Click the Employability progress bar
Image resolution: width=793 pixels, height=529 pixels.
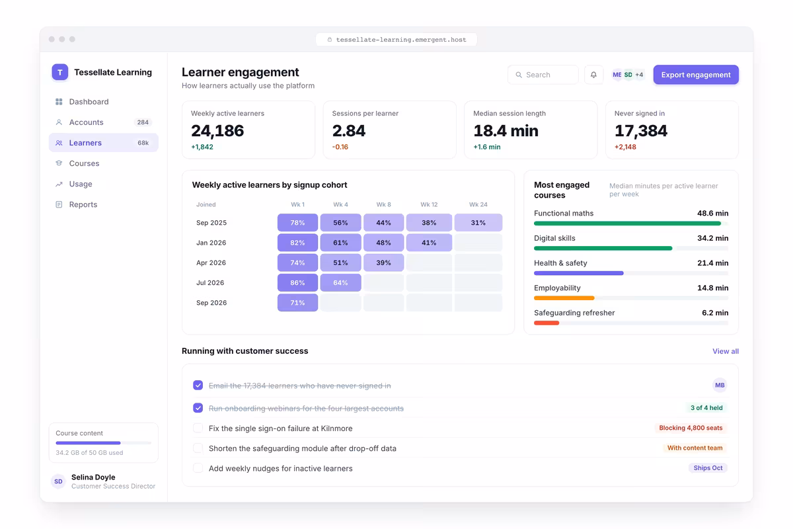tap(631, 298)
